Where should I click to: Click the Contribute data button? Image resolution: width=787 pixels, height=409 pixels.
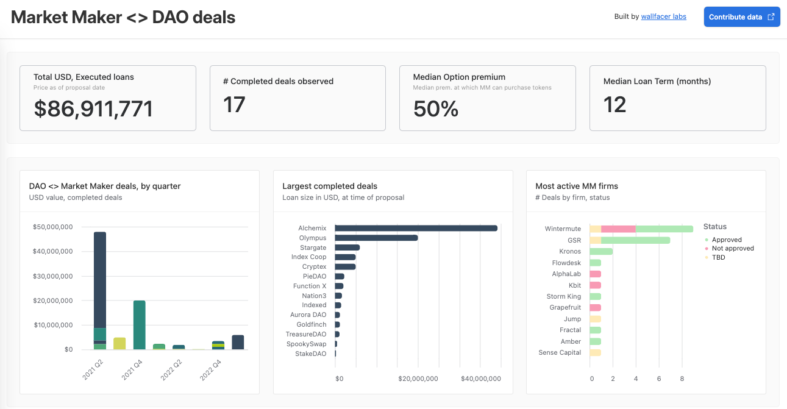pyautogui.click(x=742, y=17)
